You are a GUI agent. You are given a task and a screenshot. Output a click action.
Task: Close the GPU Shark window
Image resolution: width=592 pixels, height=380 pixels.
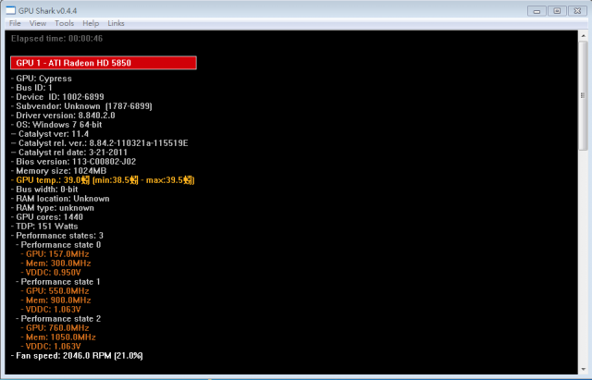[x=577, y=11]
